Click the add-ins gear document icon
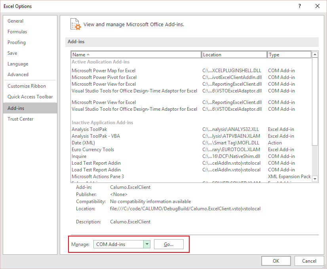The width and height of the screenshot is (327, 269). [76, 24]
